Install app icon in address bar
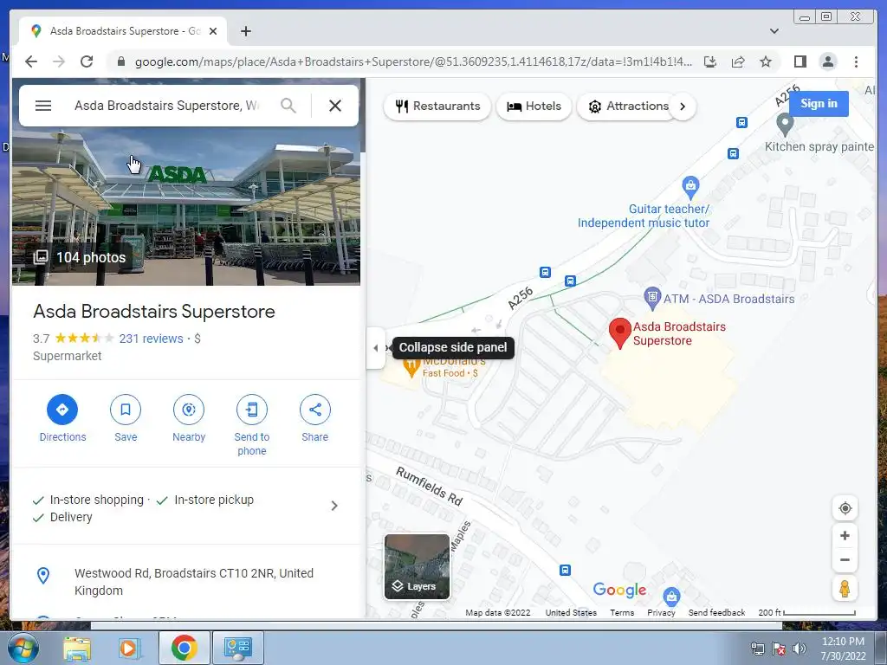 click(x=710, y=61)
